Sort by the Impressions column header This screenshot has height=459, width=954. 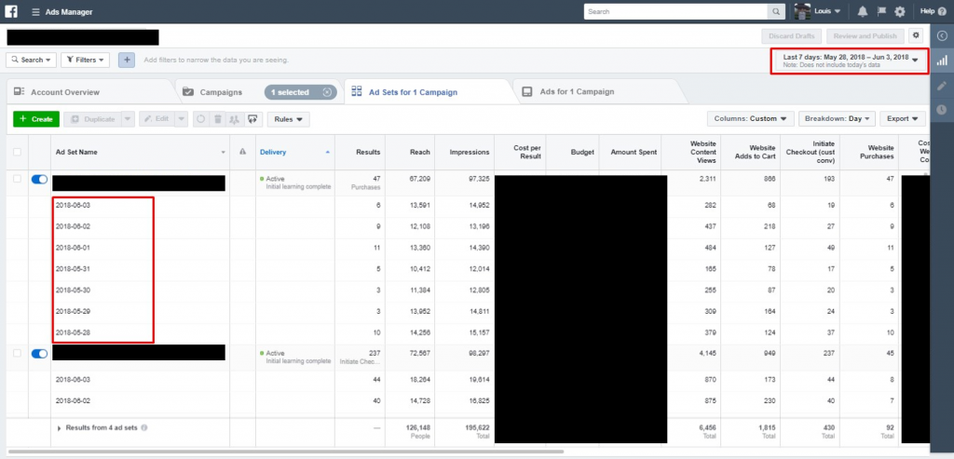pos(470,152)
